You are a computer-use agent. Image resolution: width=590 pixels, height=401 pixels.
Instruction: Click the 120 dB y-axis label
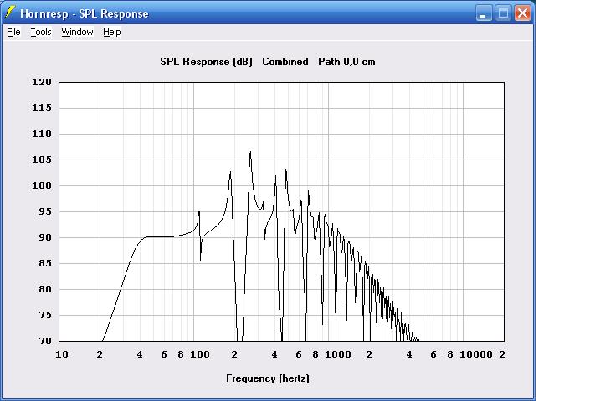(41, 82)
